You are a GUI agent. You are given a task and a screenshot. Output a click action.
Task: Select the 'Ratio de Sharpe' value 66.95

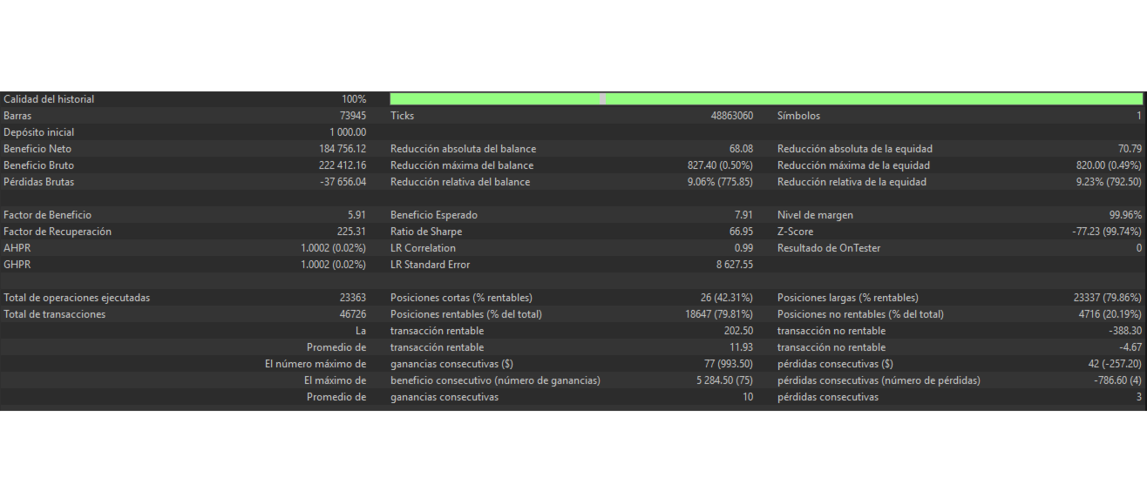coord(742,232)
